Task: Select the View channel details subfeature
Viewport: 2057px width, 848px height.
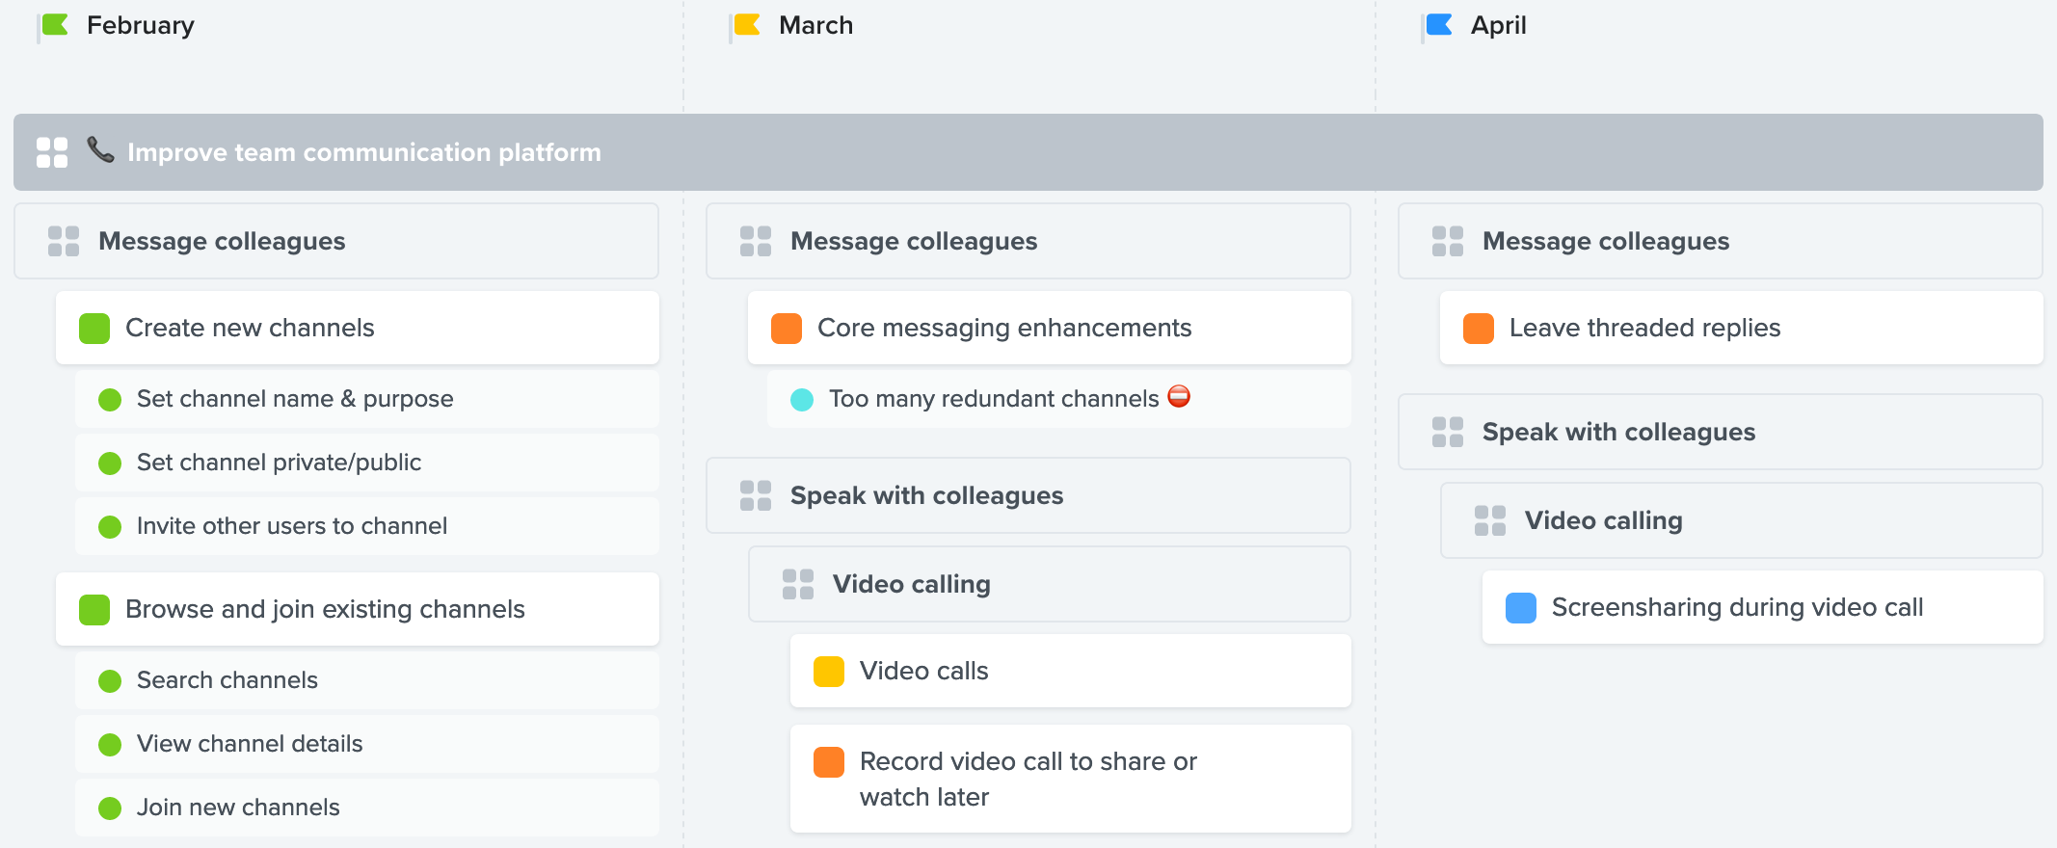Action: pyautogui.click(x=367, y=744)
